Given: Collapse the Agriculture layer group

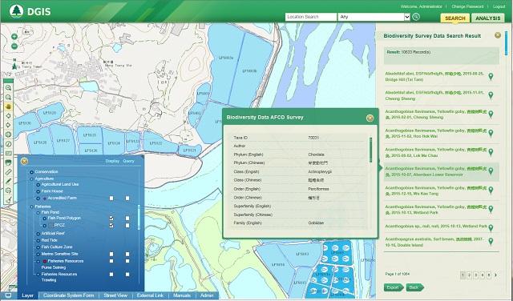Looking at the screenshot, I should (x=32, y=179).
